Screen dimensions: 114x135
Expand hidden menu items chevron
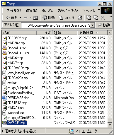pos(99,10)
